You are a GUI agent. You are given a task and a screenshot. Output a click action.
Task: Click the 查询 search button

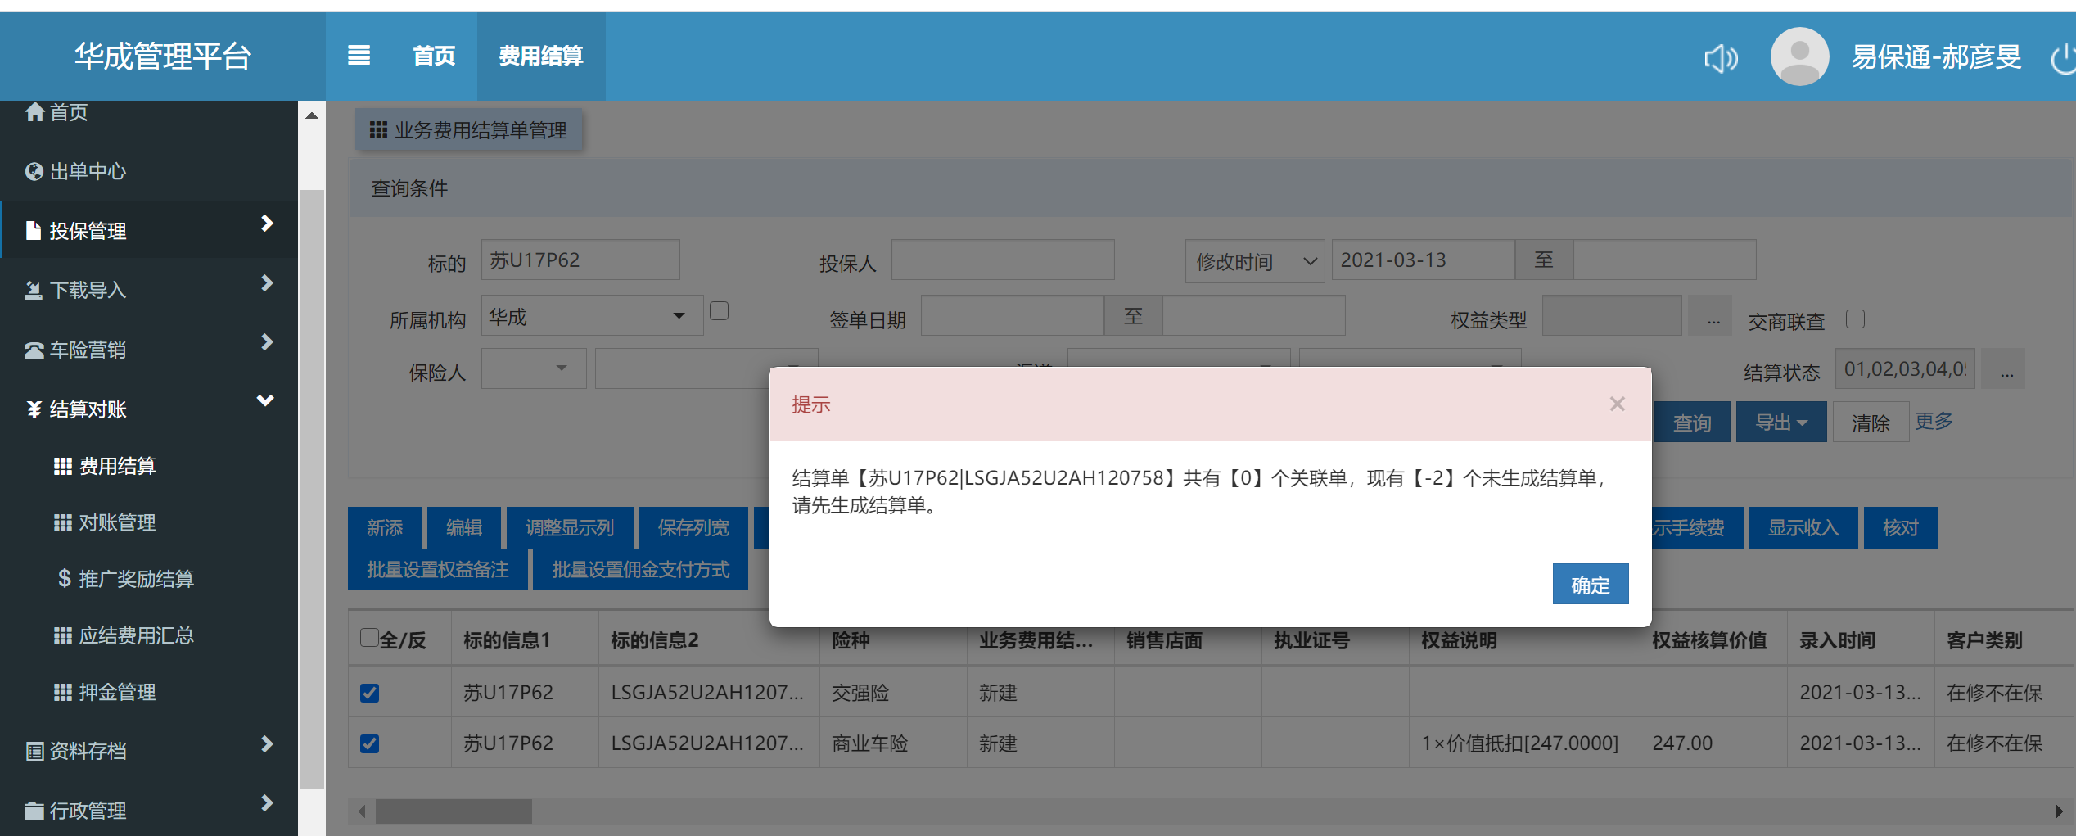[x=1692, y=423]
